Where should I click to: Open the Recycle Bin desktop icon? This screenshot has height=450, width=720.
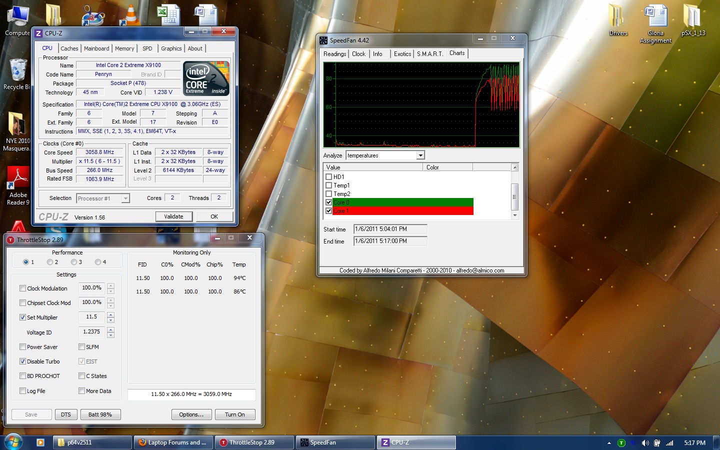click(x=17, y=74)
